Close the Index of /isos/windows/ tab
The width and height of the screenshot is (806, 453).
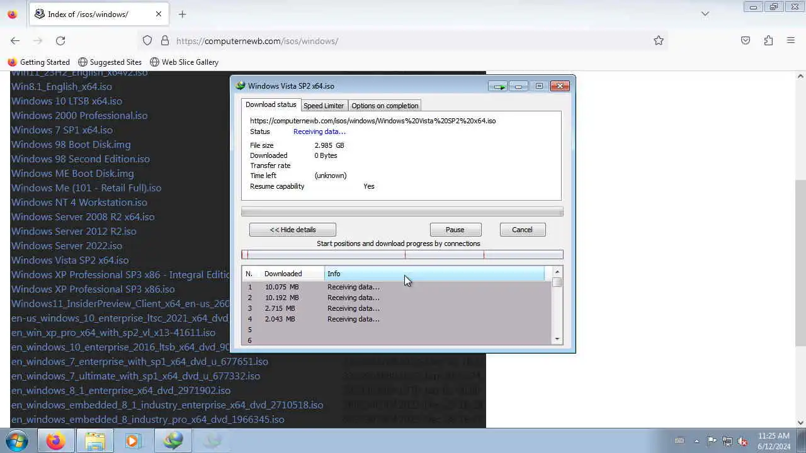click(159, 14)
